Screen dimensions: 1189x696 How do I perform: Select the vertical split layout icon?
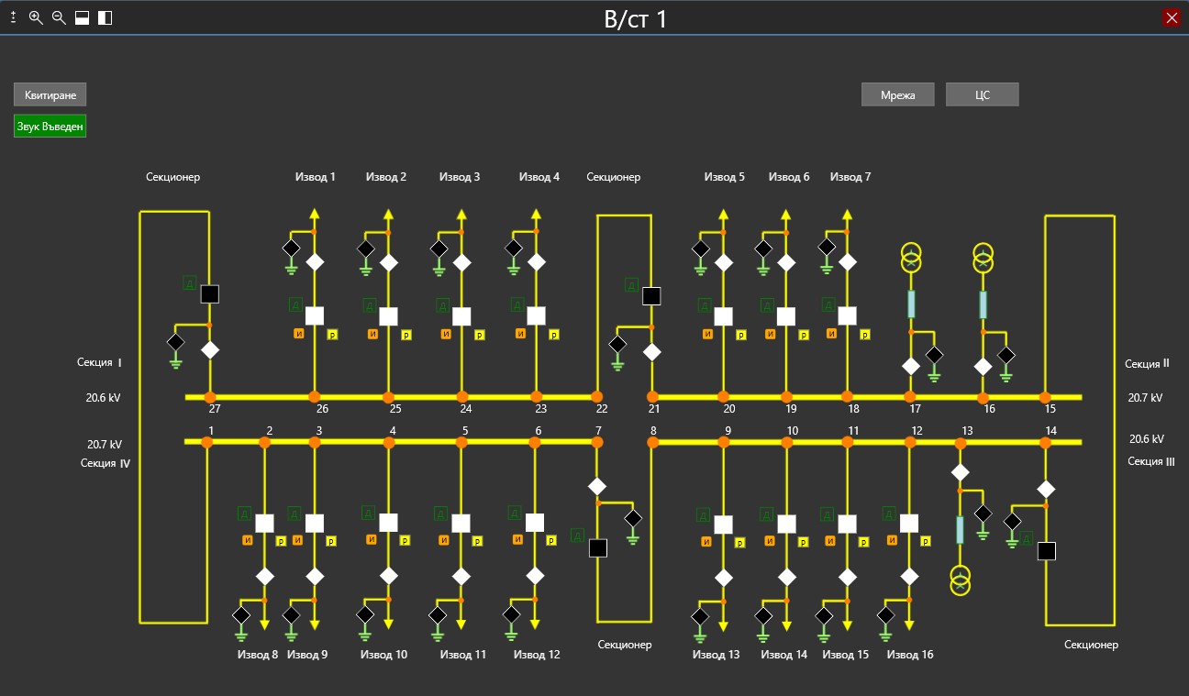[x=106, y=17]
